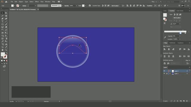Select the Type tool
The image size is (191, 107).
[2, 21]
